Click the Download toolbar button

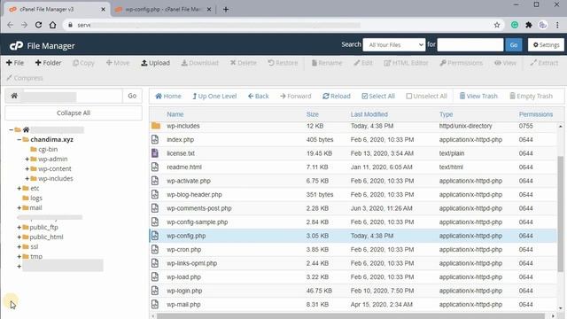pos(199,63)
